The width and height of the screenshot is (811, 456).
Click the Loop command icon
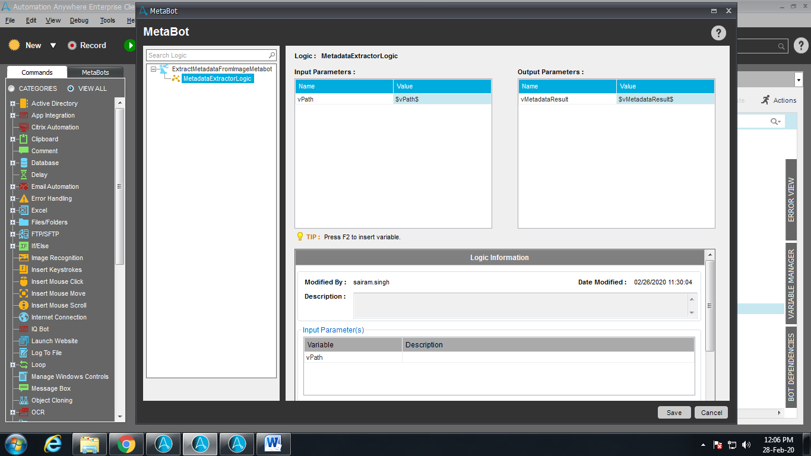point(24,365)
